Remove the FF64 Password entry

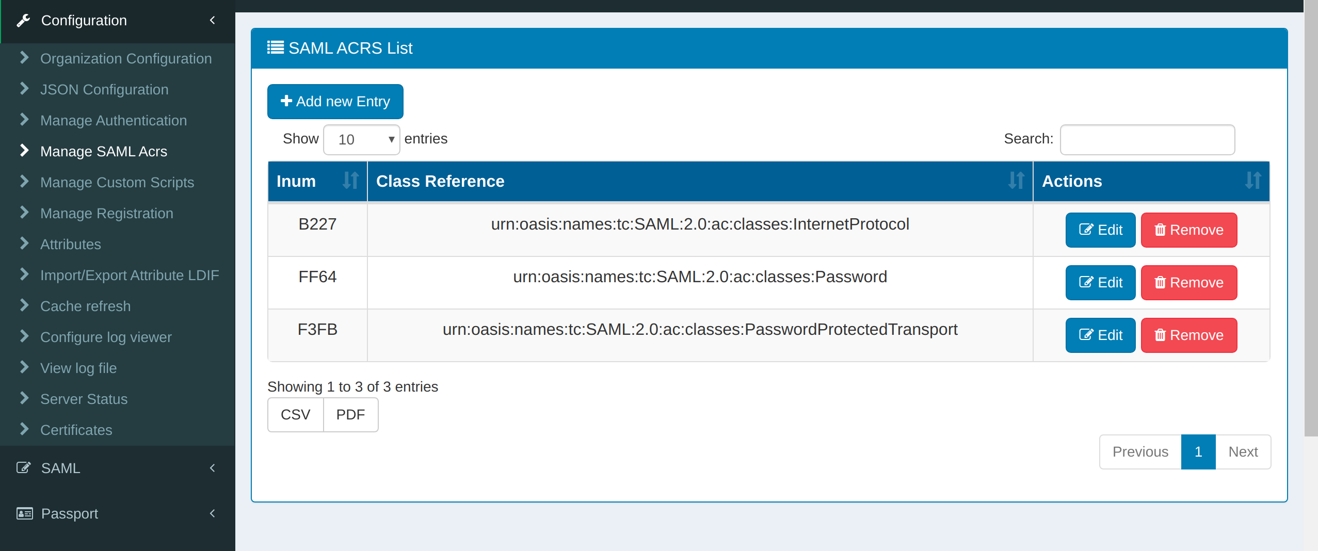[x=1188, y=283]
